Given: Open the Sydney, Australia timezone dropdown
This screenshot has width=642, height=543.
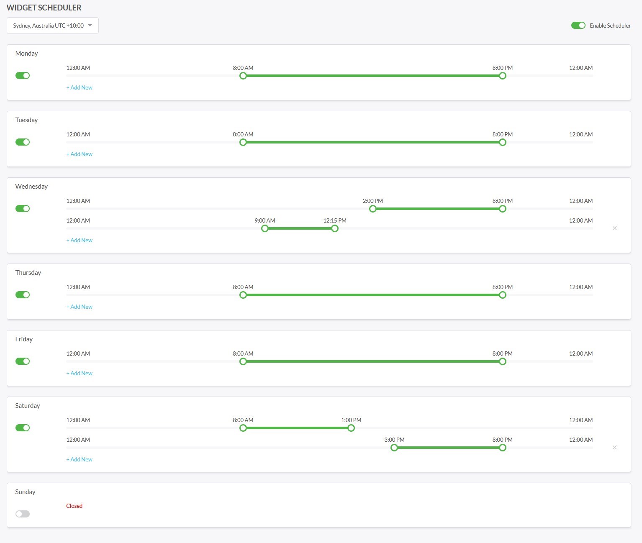Looking at the screenshot, I should click(x=53, y=26).
